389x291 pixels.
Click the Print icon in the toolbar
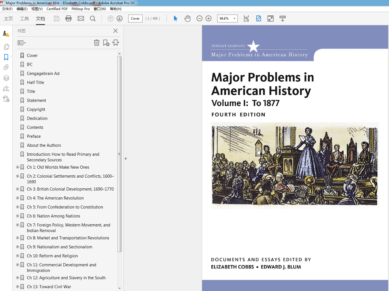coord(68,18)
